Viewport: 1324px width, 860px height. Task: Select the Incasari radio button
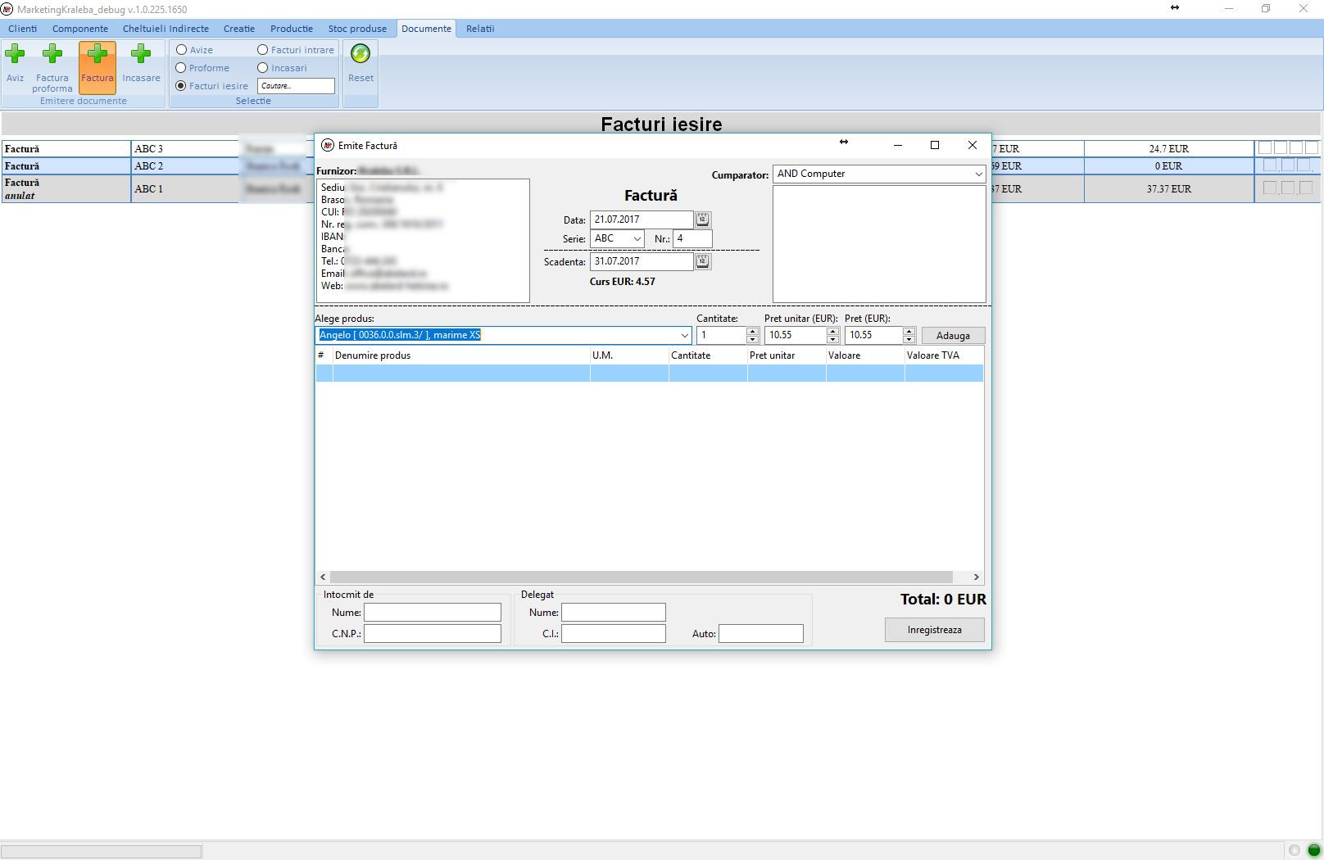(263, 68)
